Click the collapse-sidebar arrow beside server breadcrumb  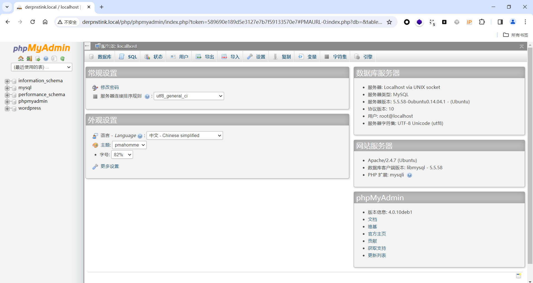point(87,46)
